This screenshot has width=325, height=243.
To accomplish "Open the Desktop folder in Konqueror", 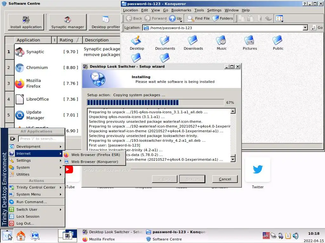I will point(137,43).
